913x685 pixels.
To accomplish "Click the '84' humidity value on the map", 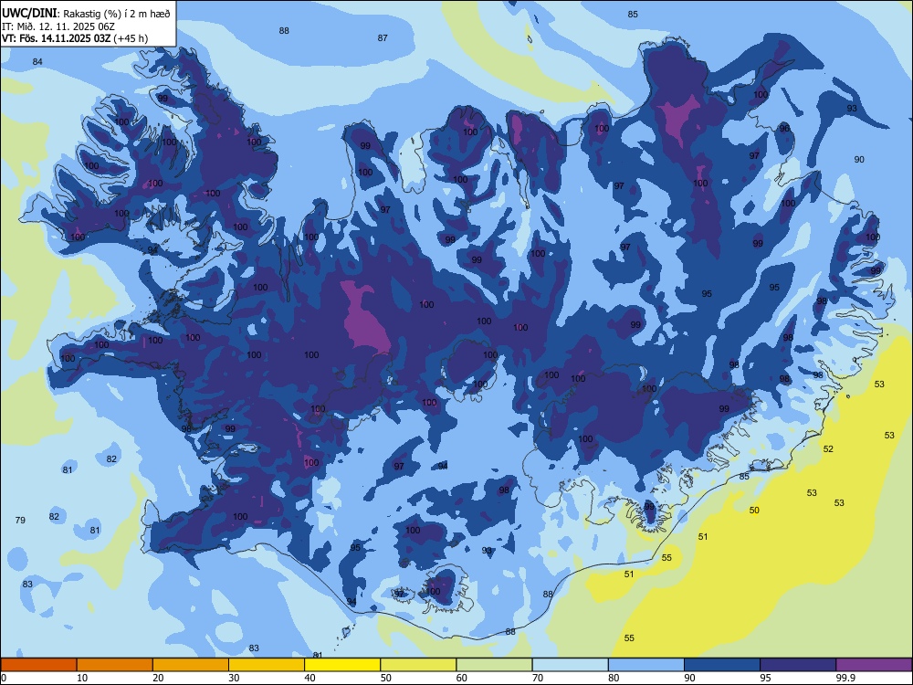I will (37, 62).
